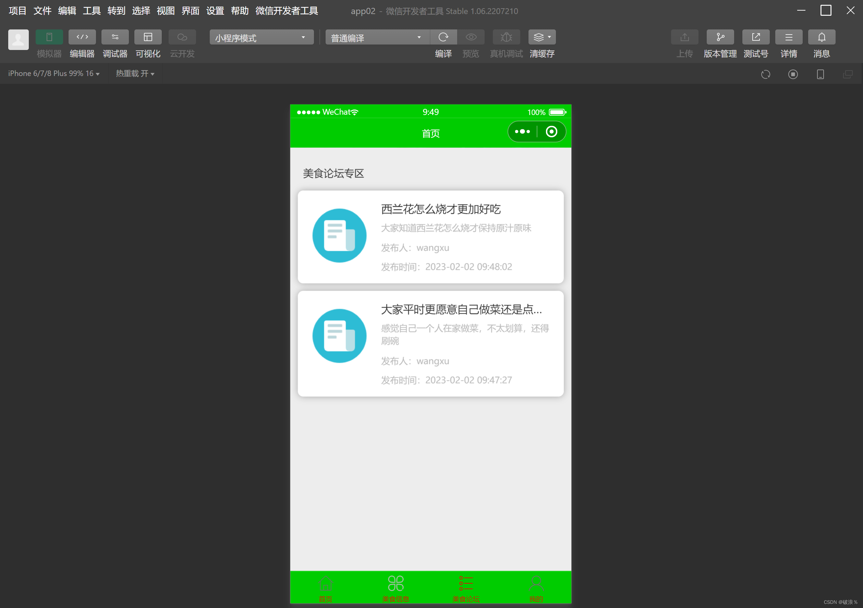The height and width of the screenshot is (608, 863).
Task: Open the 美食论坛 bottom tab
Action: click(x=466, y=588)
